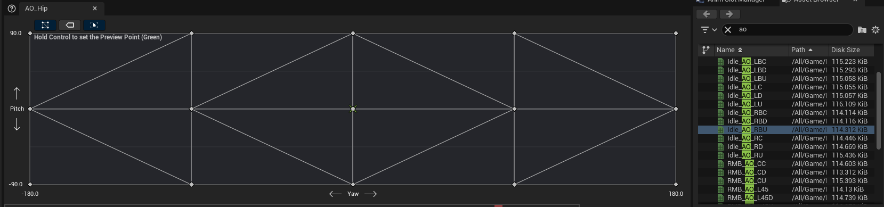Open the asset filter dropdown
Image resolution: width=884 pixels, height=207 pixels.
pyautogui.click(x=709, y=30)
